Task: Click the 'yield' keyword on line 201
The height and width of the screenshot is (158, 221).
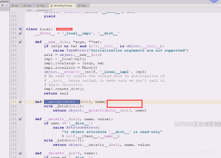Action: point(50,16)
